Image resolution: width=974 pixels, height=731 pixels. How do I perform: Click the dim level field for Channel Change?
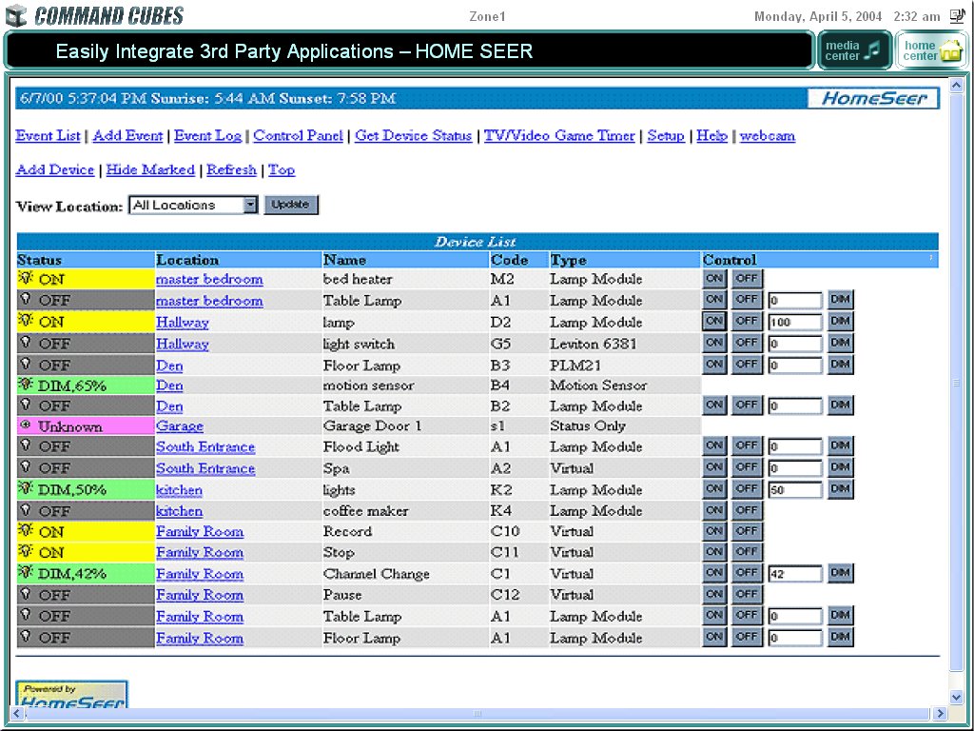coord(795,574)
